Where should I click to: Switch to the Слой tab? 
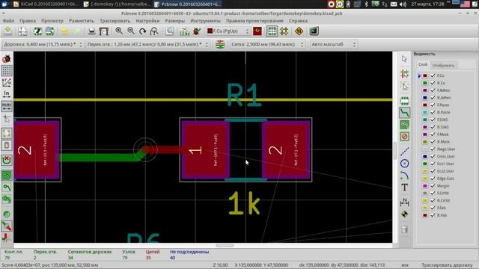coord(423,64)
